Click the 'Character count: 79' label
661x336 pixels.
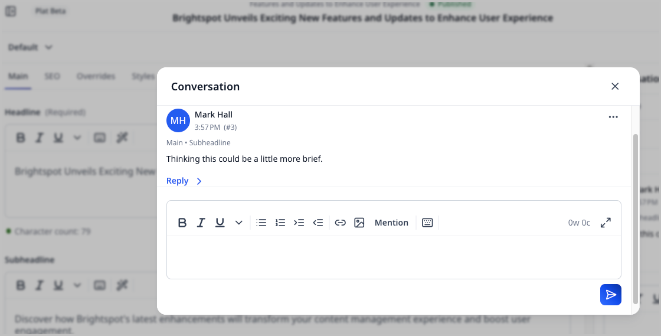53,231
